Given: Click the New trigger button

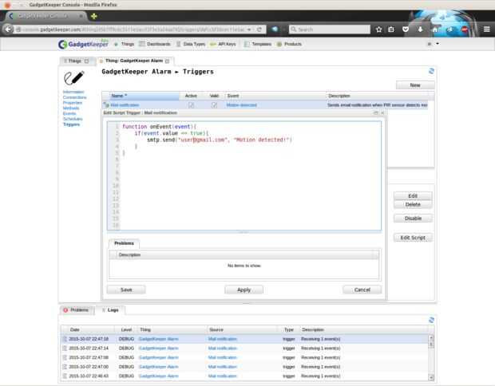Looking at the screenshot, I should point(415,85).
